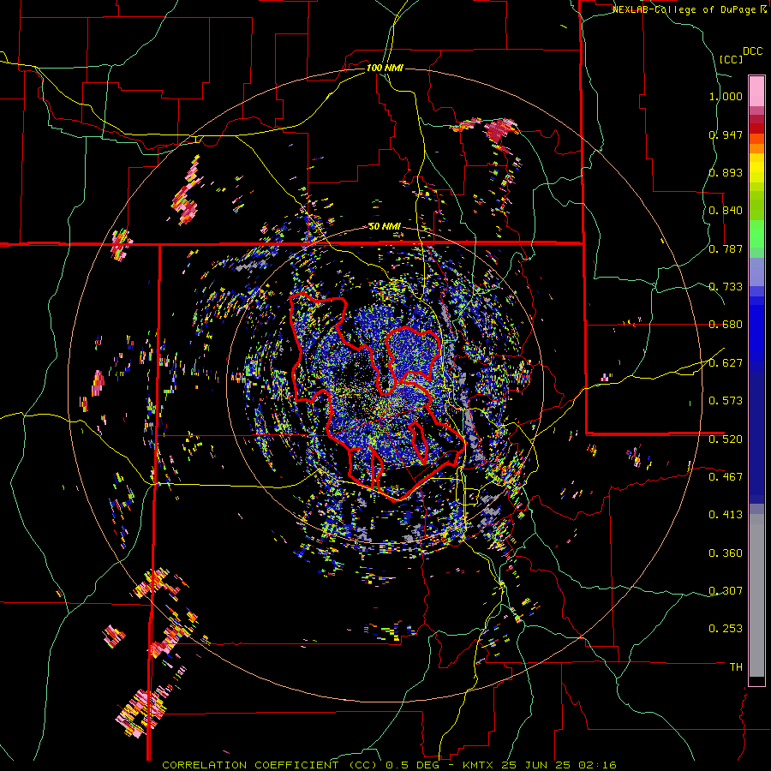Select the 0.840 scale value

[x=726, y=211]
